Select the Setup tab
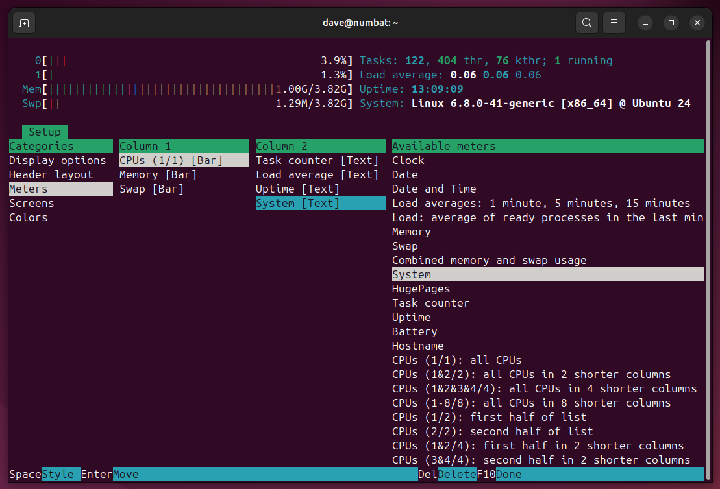 44,132
